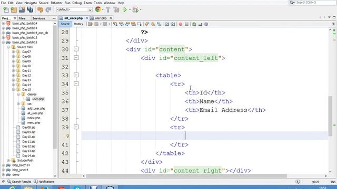Collapse the code fold at line 31
Image resolution: width=337 pixels, height=189 pixels.
[76, 58]
